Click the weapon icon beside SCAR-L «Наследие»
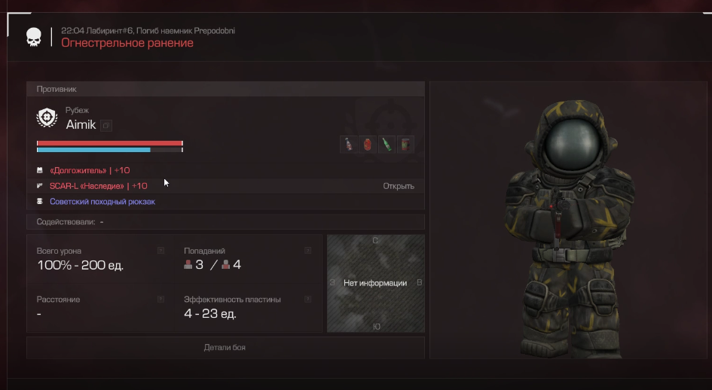Viewport: 712px width, 390px height. pyautogui.click(x=39, y=186)
